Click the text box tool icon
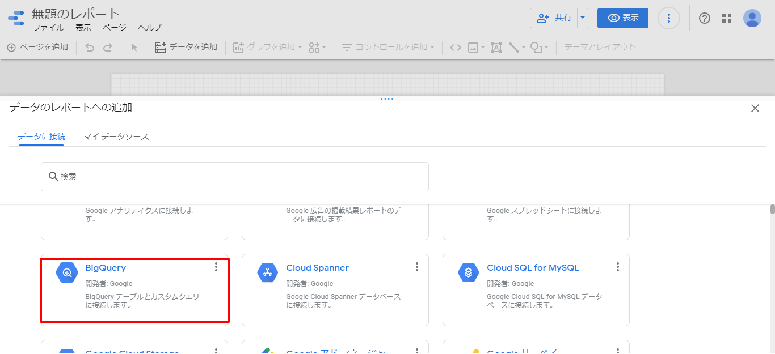This screenshot has height=354, width=775. (x=496, y=48)
